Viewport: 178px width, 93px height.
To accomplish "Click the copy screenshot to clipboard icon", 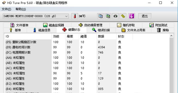I will pyautogui.click(x=108, y=16).
